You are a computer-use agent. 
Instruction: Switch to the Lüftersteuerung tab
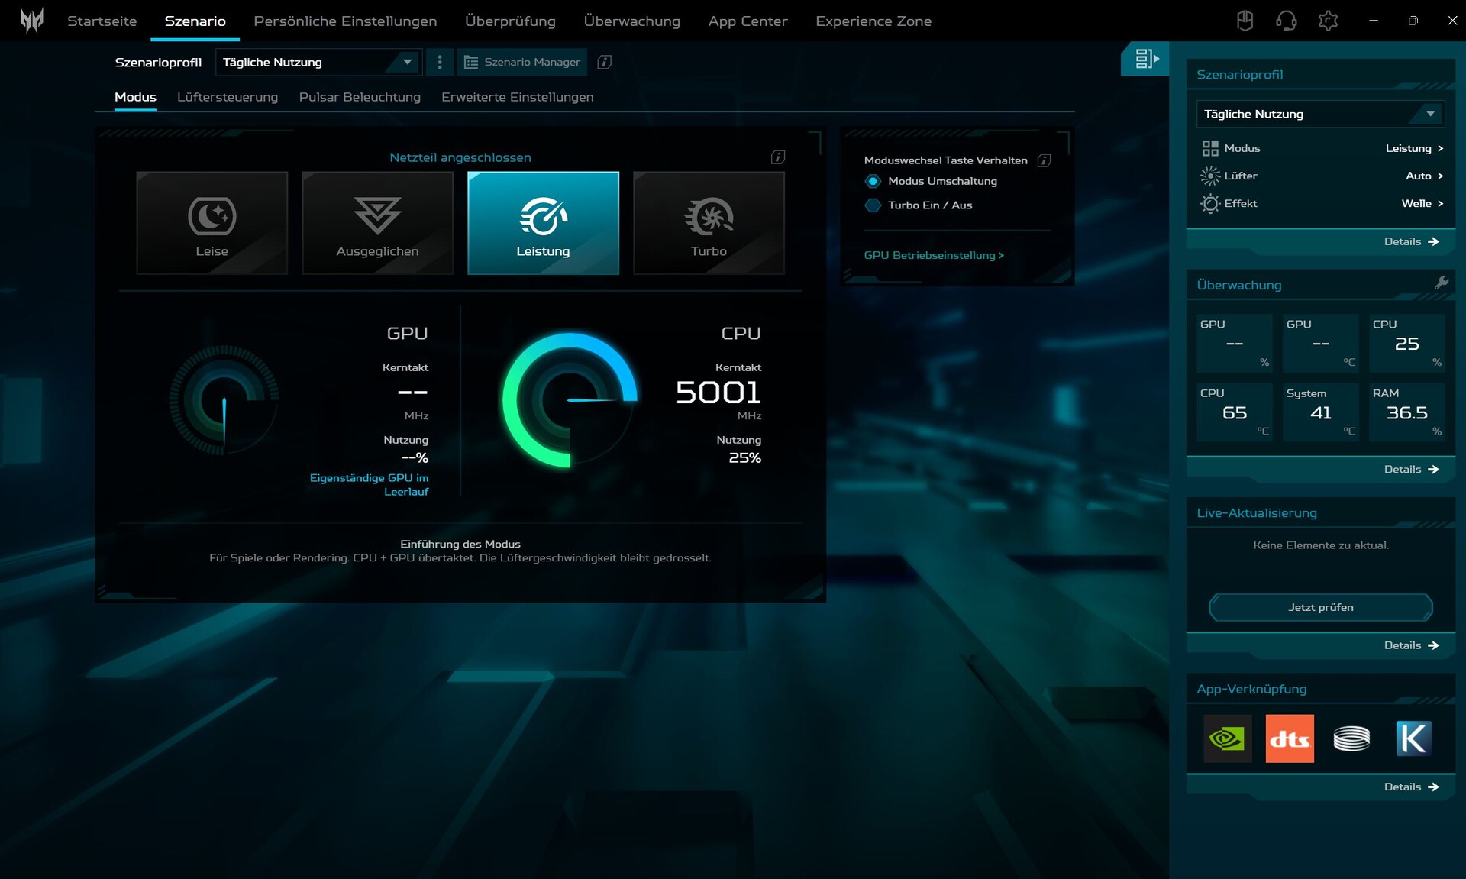click(x=228, y=97)
